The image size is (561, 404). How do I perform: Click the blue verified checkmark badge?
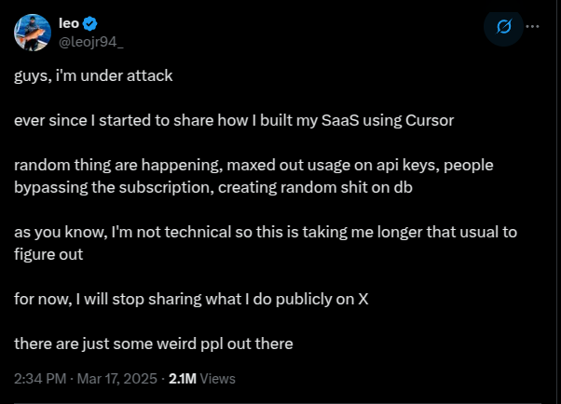(x=89, y=23)
